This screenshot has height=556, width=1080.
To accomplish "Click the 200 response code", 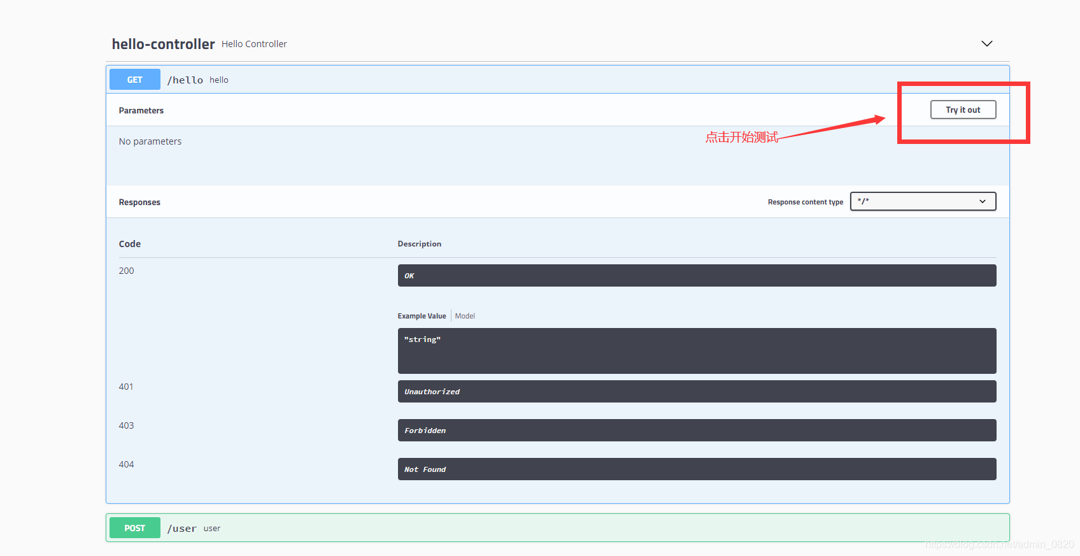I will [126, 271].
